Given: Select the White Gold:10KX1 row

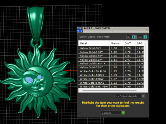Looking at the screenshot, I should pyautogui.click(x=111, y=75).
